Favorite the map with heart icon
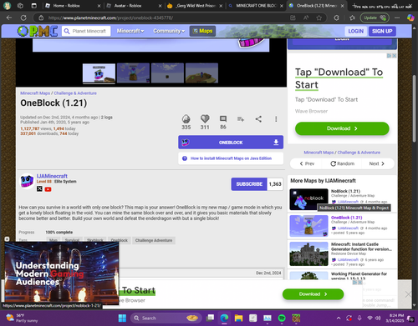Viewport: 418px width, 326px height. click(205, 118)
